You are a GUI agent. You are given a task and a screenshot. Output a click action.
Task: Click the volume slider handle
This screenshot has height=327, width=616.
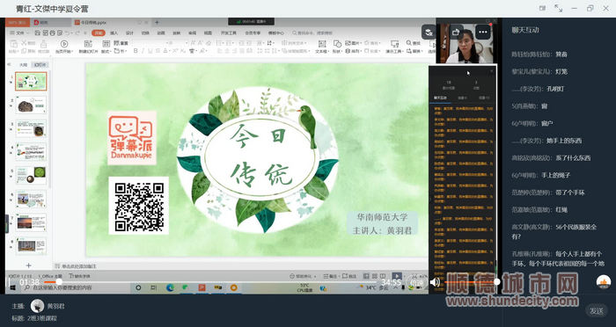pyautogui.click(x=496, y=282)
